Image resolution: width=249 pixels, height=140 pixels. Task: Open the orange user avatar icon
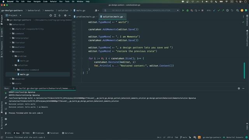242,10
